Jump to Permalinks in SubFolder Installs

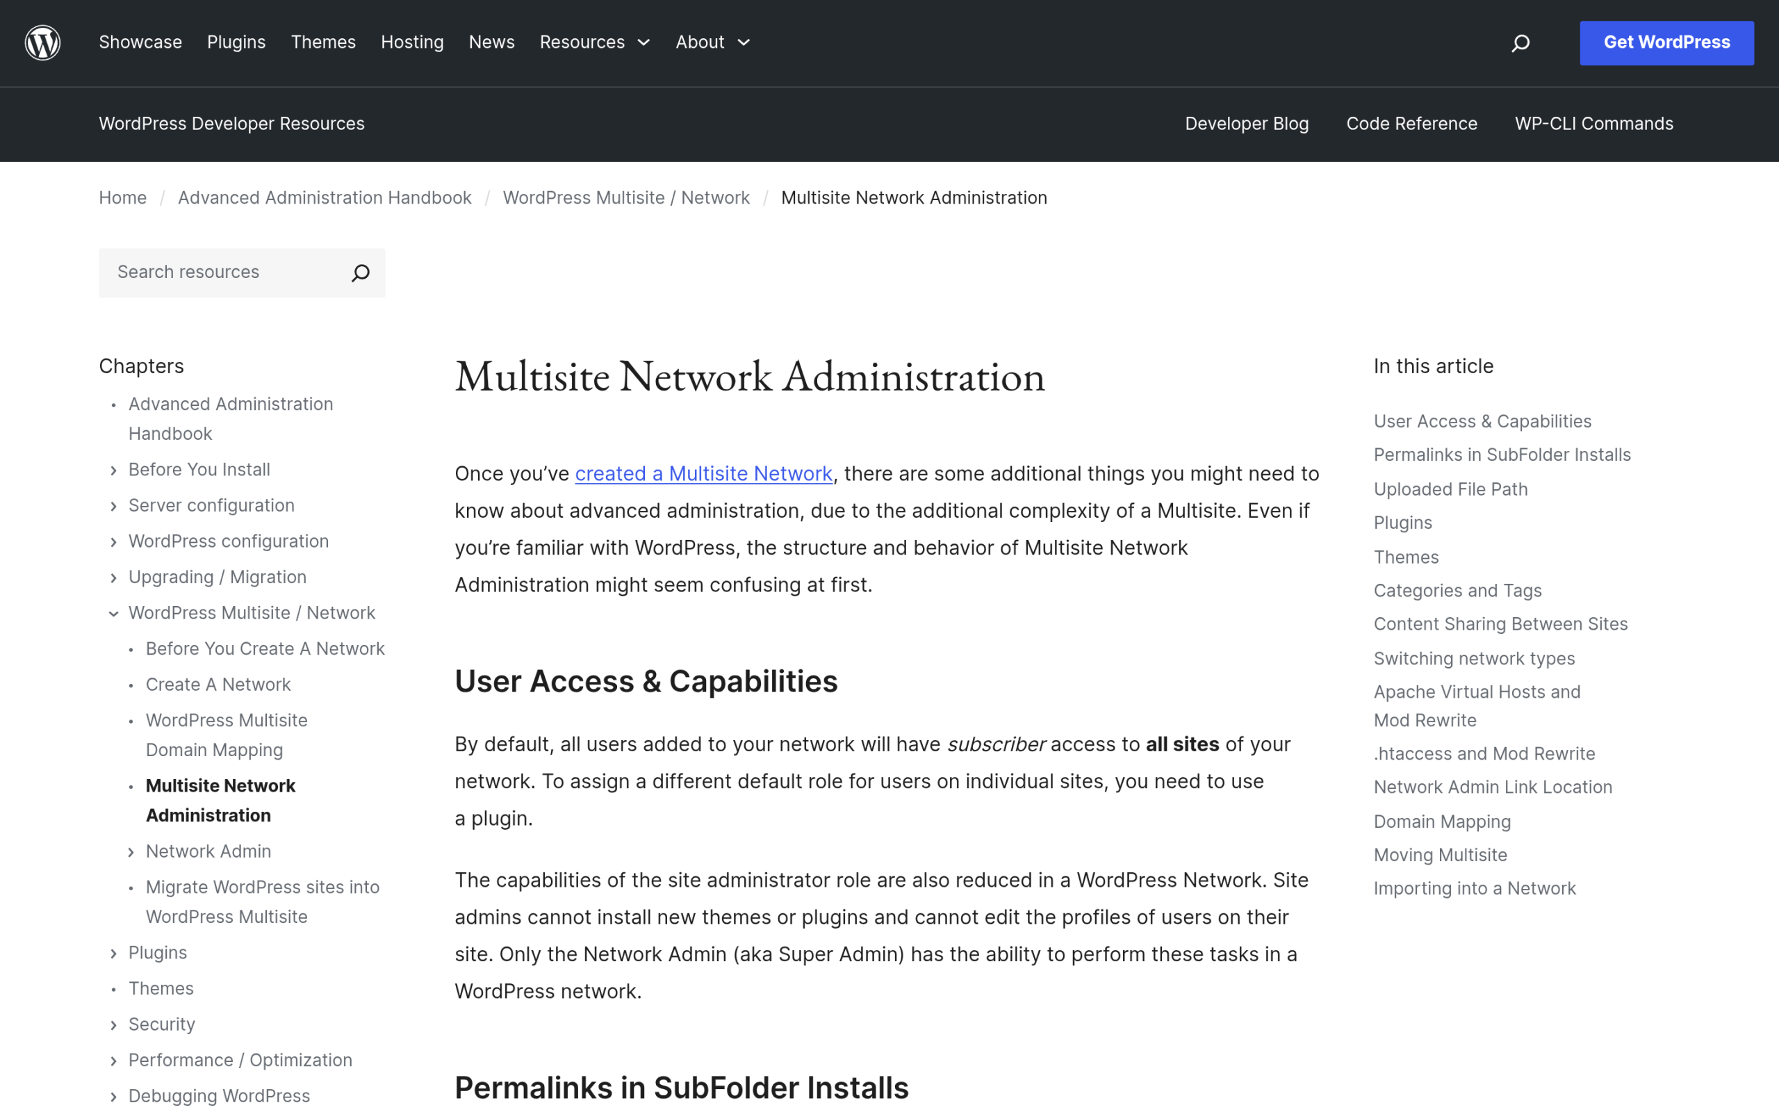[x=1502, y=455]
